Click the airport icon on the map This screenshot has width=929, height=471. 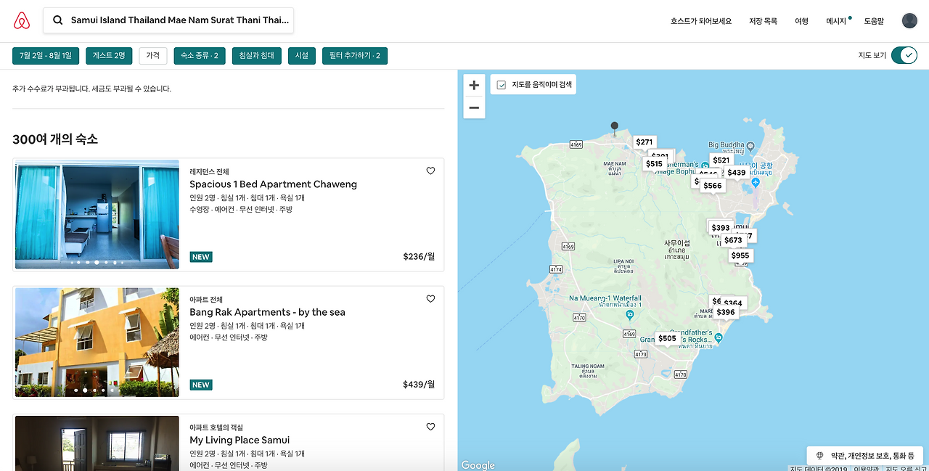[756, 182]
